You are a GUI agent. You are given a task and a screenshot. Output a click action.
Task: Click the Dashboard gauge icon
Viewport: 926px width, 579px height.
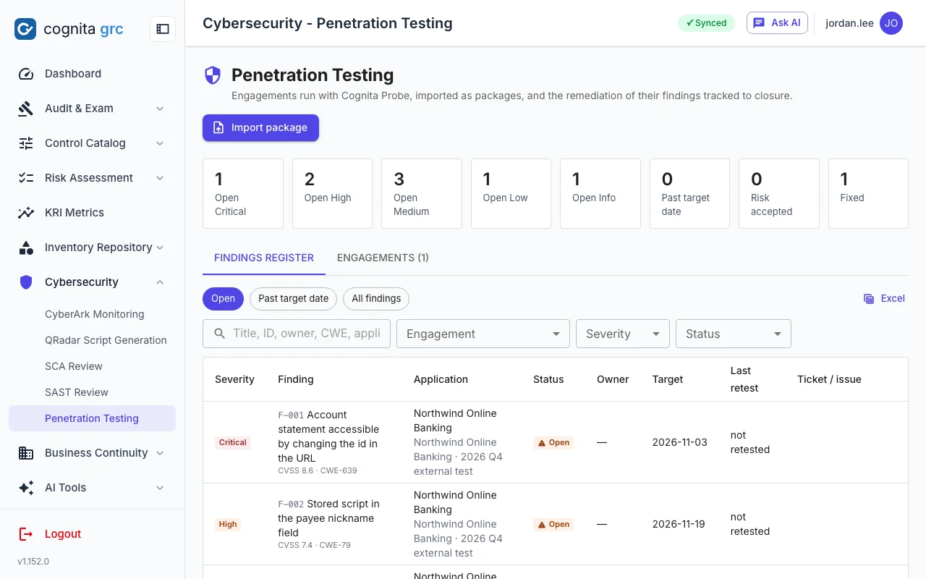(26, 74)
